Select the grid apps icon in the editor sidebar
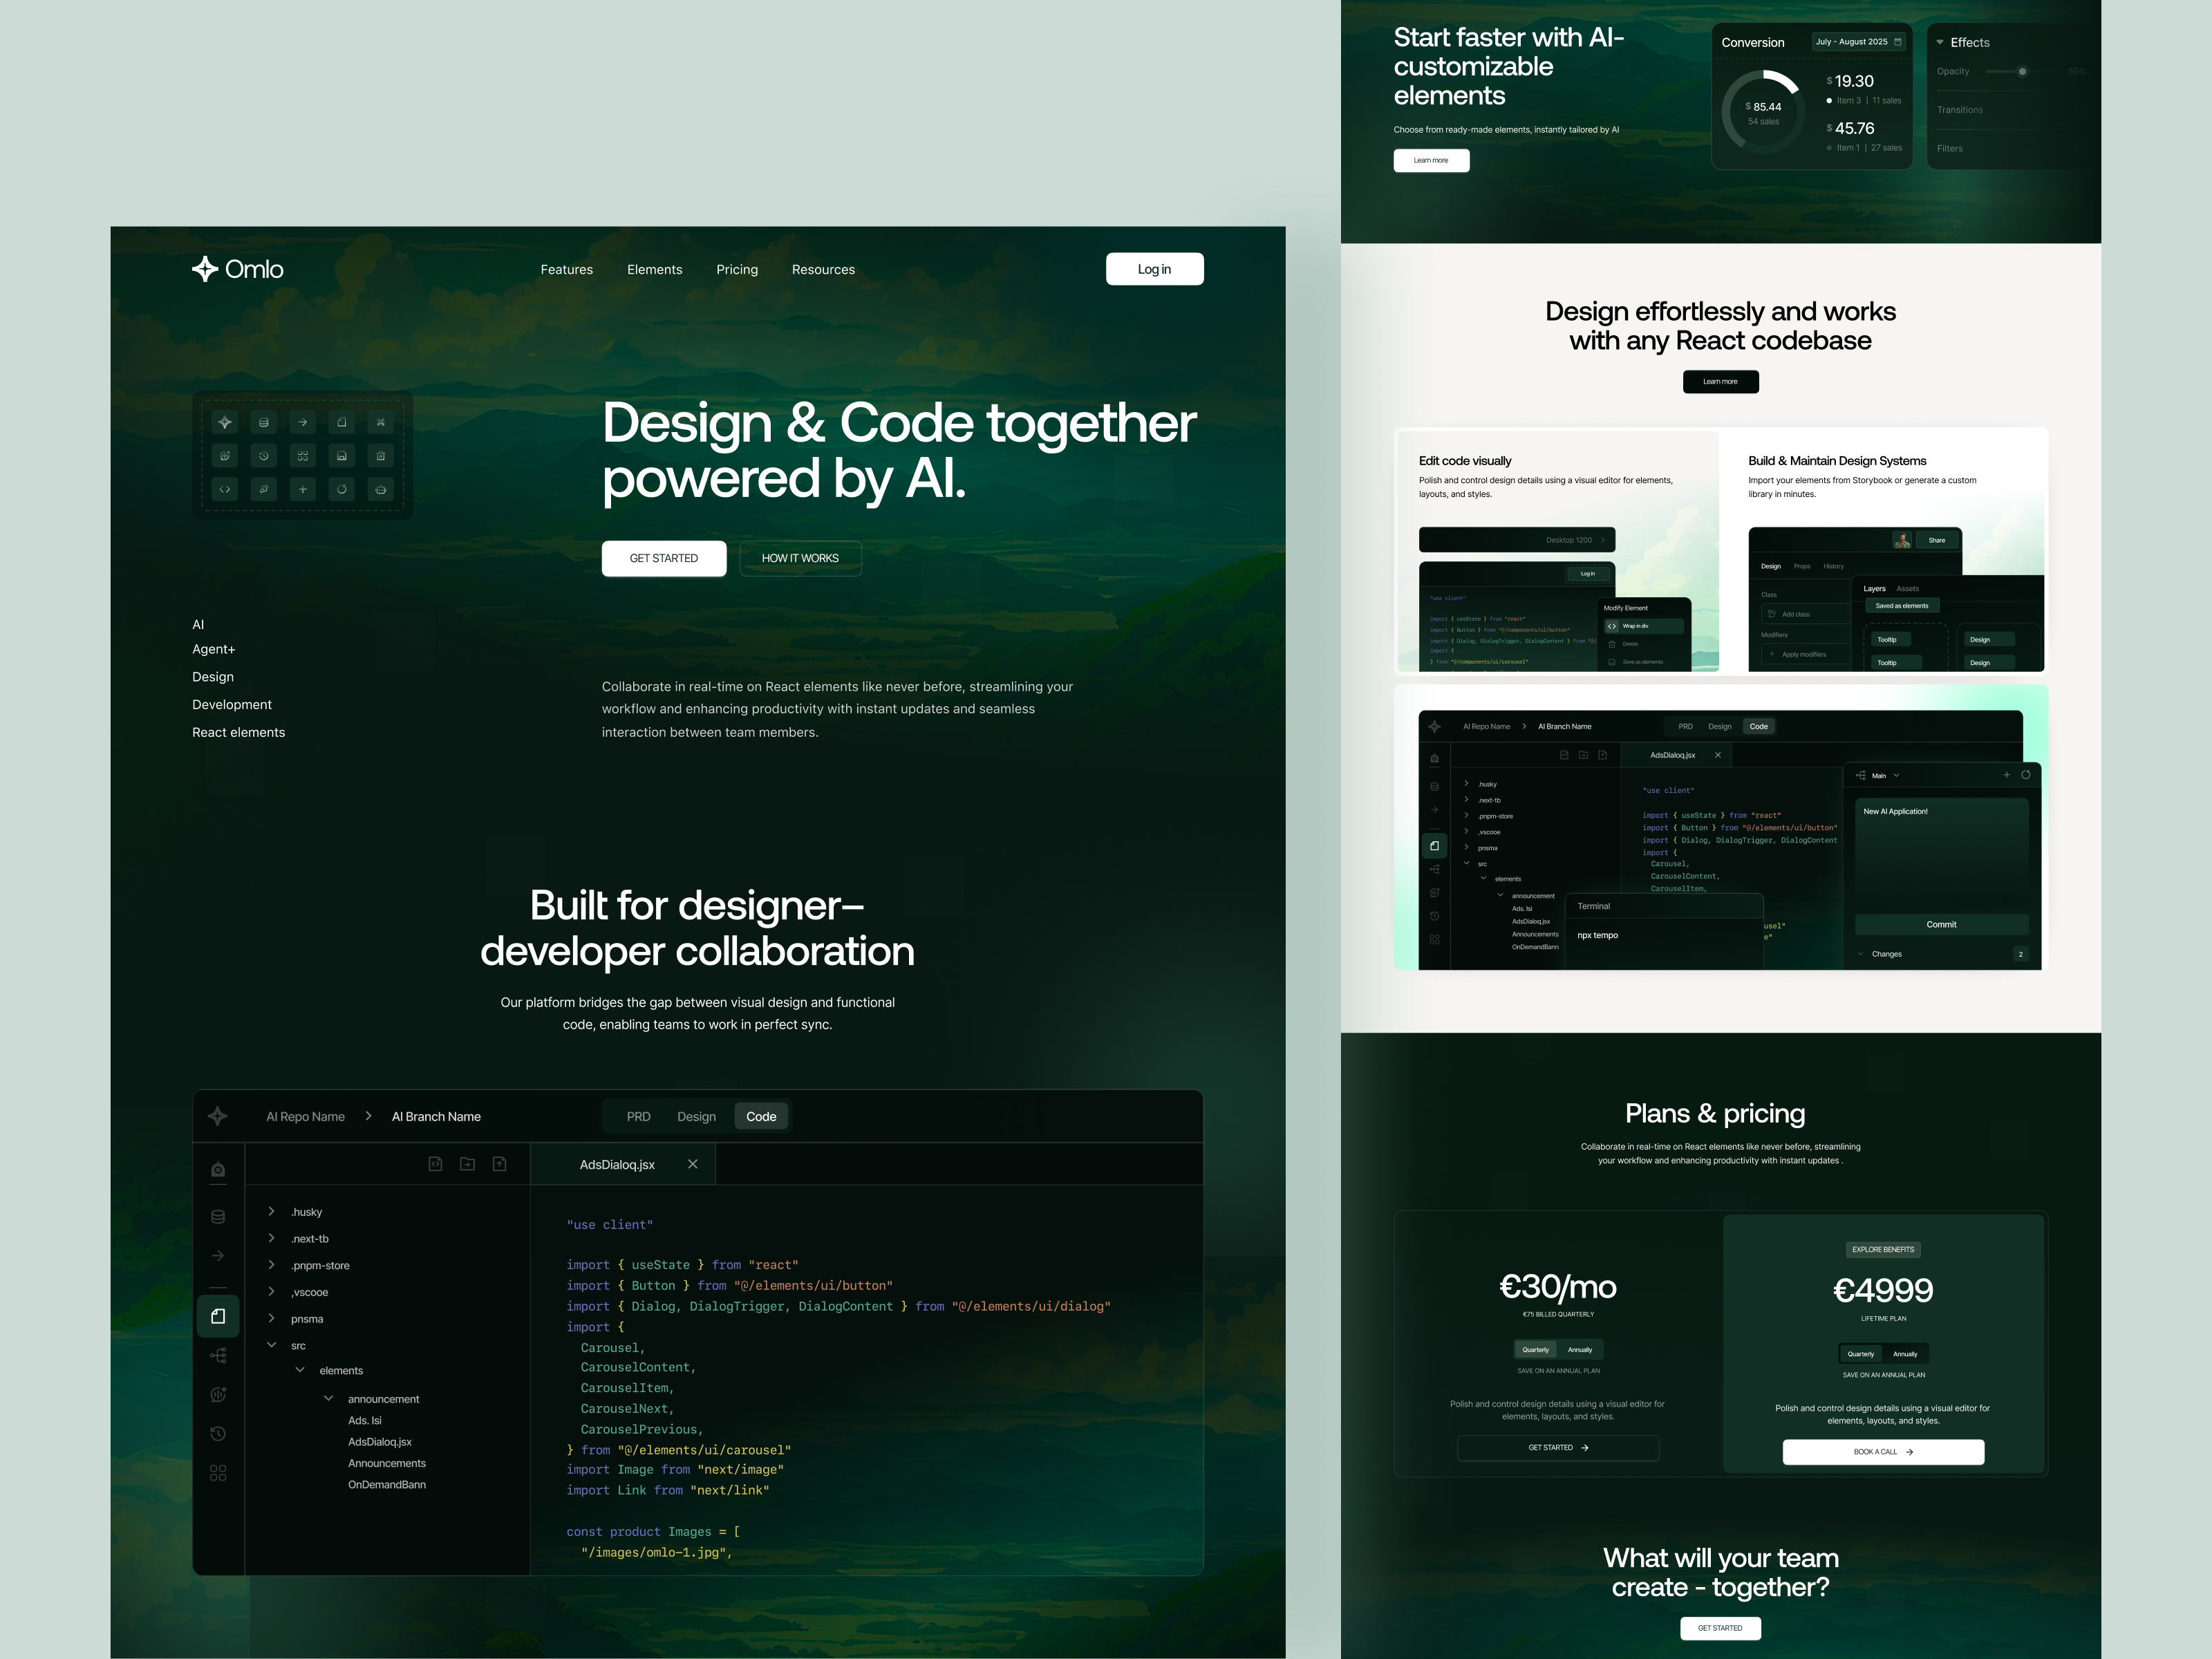 [218, 1473]
